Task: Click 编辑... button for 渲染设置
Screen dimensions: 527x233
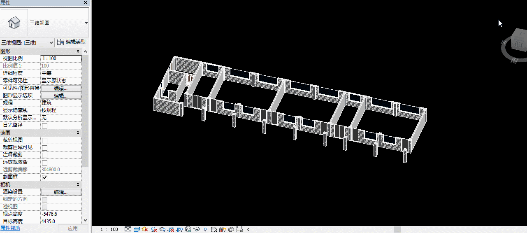Action: coord(61,192)
